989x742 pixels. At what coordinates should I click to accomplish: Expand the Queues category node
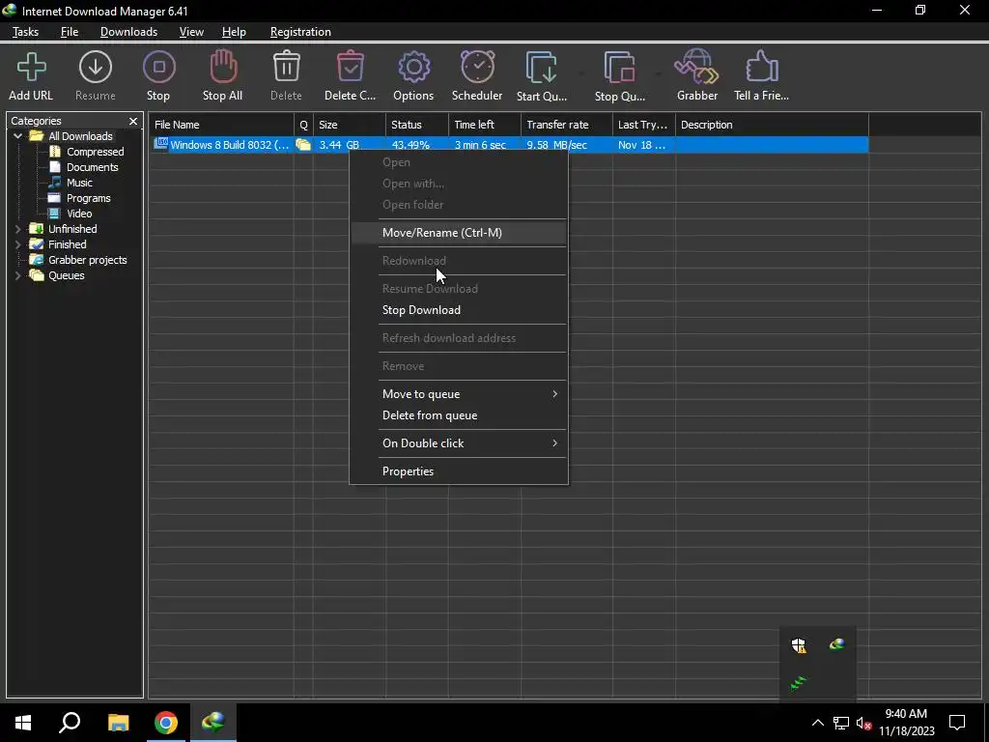pyautogui.click(x=17, y=275)
